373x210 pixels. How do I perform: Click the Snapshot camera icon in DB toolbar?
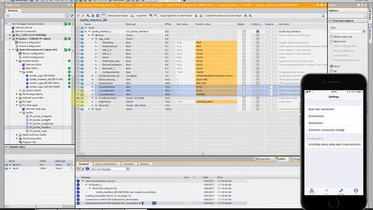click(132, 16)
